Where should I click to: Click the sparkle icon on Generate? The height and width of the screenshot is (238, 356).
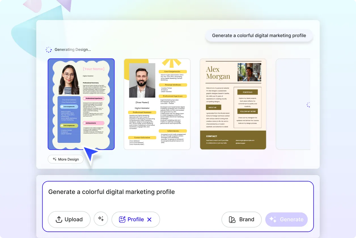click(273, 220)
